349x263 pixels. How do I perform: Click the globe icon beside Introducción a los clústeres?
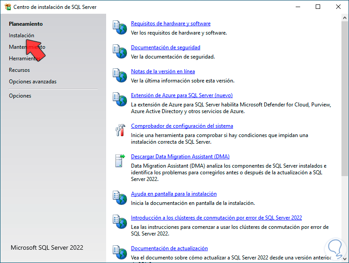[x=120, y=222]
